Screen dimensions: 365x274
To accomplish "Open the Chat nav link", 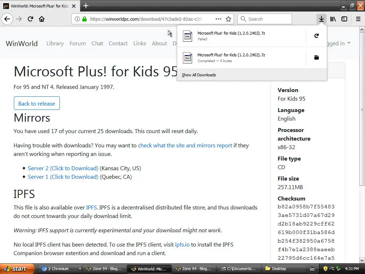I will coord(97,43).
